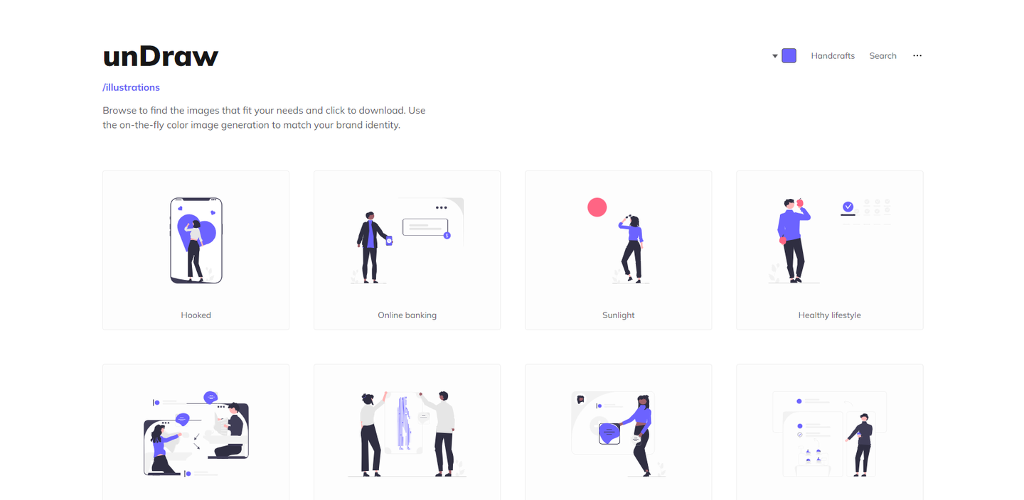Image resolution: width=1024 pixels, height=500 pixels.
Task: Expand the color picker dropdown arrow
Action: pyautogui.click(x=775, y=56)
